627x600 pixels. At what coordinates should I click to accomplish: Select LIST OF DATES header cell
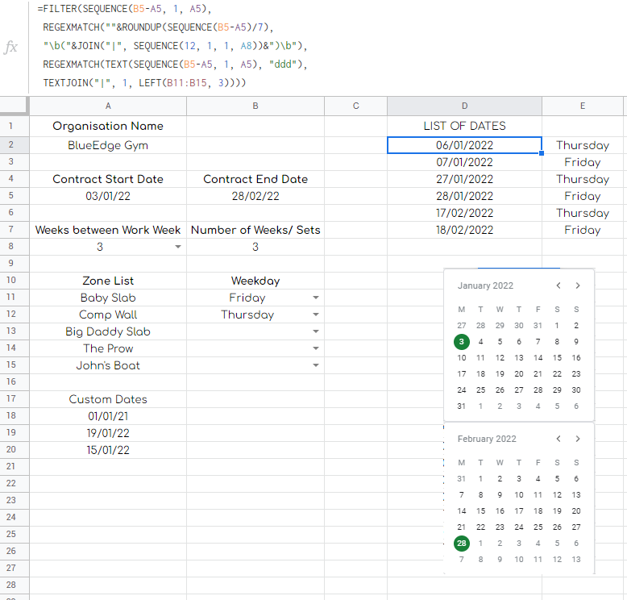[465, 126]
